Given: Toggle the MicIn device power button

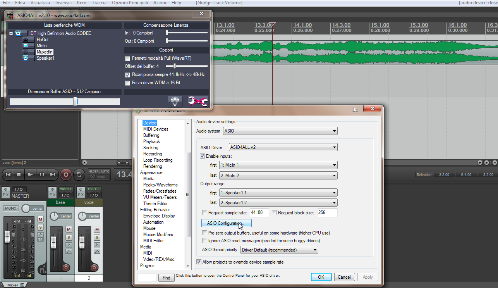Looking at the screenshot, I should tap(28, 46).
